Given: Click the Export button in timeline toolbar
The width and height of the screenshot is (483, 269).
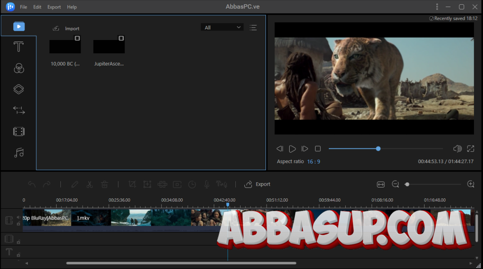Looking at the screenshot, I should click(257, 184).
